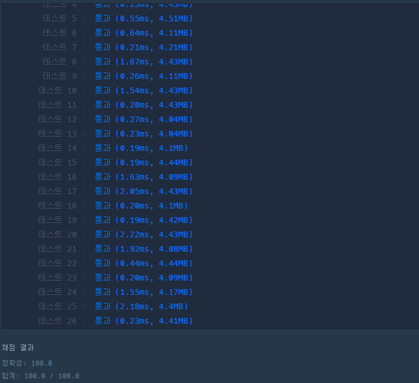Click the arrow next to 테스트 26

coord(84,321)
